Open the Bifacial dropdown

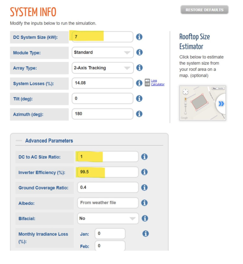[108, 218]
